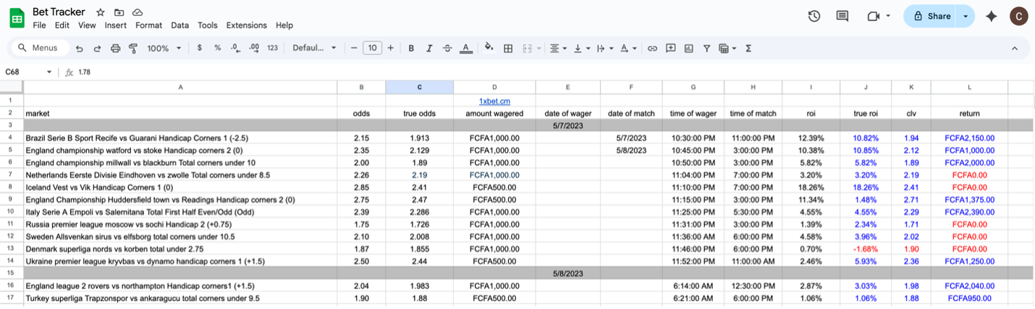Open the Tools menu
This screenshot has width=1035, height=309.
208,25
